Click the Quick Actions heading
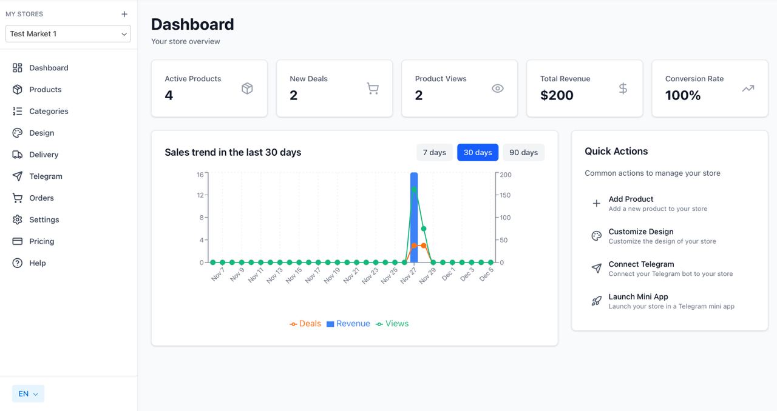Screen dimensions: 777x411 pyautogui.click(x=616, y=152)
